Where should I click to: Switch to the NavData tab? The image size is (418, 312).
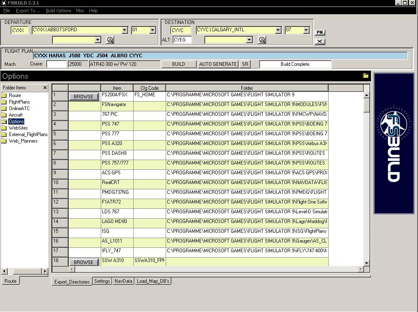coord(123,281)
